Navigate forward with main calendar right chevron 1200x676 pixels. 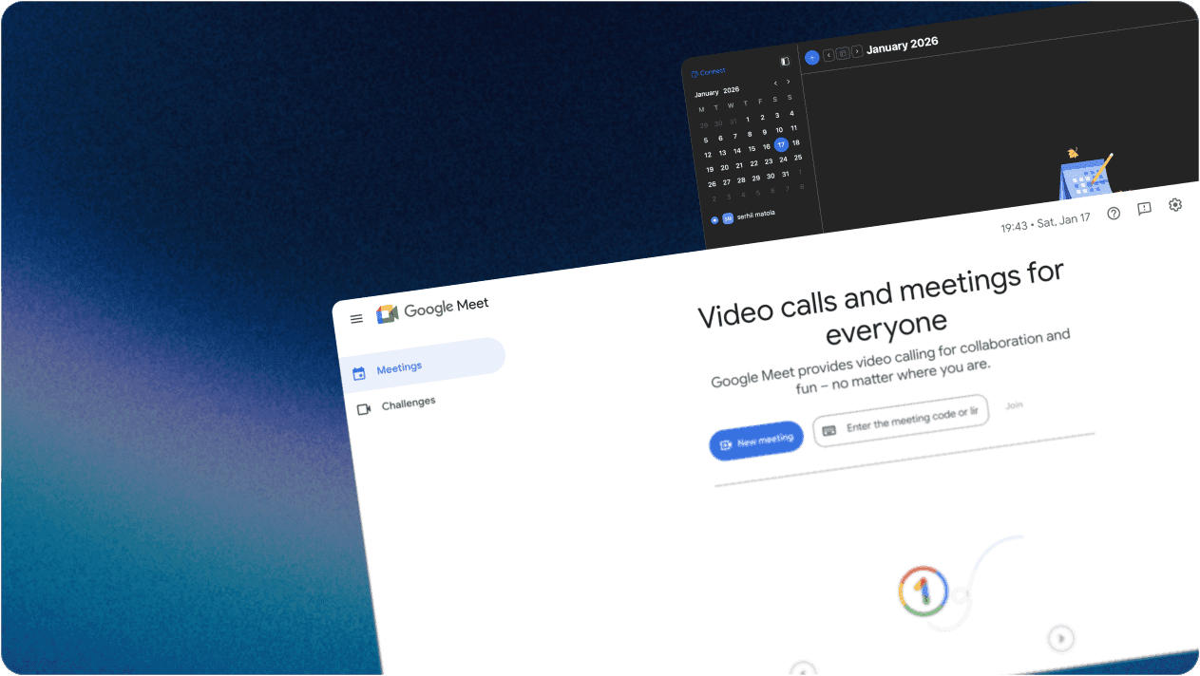click(857, 51)
